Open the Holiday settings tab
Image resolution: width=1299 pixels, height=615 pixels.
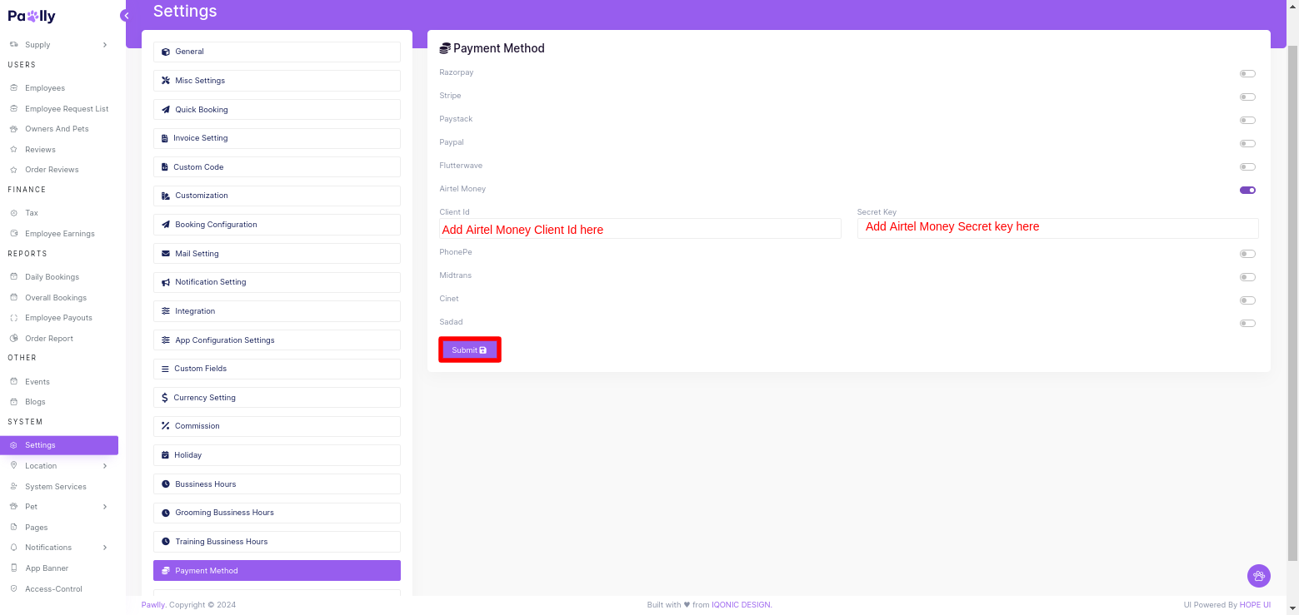pyautogui.click(x=277, y=455)
